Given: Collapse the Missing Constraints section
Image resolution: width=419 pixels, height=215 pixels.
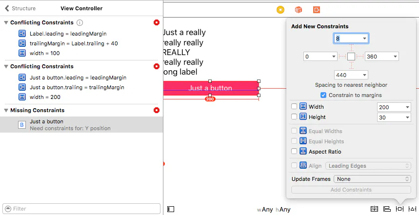Looking at the screenshot, I should [x=6, y=110].
